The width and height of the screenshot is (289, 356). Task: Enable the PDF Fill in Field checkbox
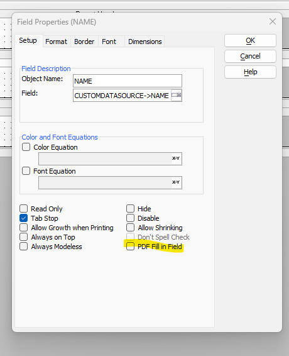click(131, 246)
